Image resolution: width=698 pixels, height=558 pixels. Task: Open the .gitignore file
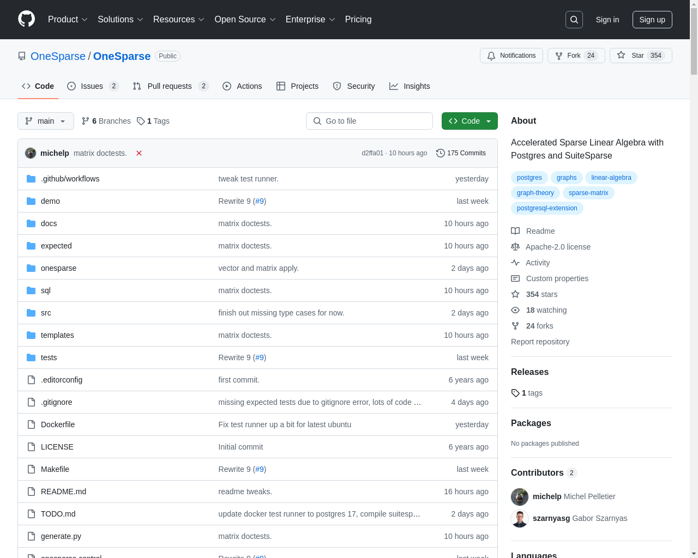point(57,402)
